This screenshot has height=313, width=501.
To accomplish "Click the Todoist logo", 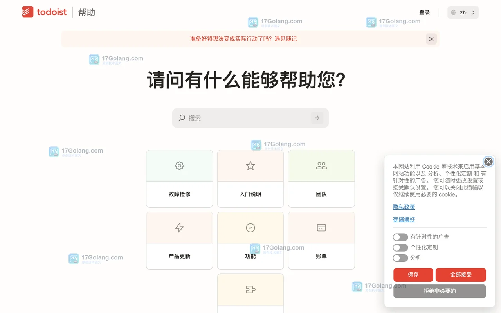I will tap(44, 12).
